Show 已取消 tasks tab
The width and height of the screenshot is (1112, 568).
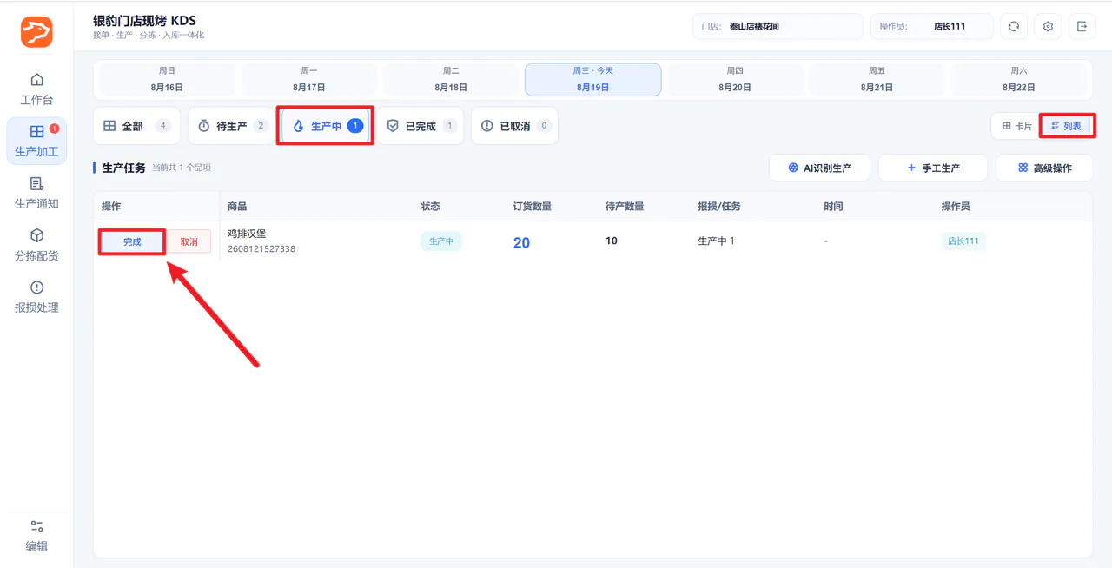tap(514, 126)
